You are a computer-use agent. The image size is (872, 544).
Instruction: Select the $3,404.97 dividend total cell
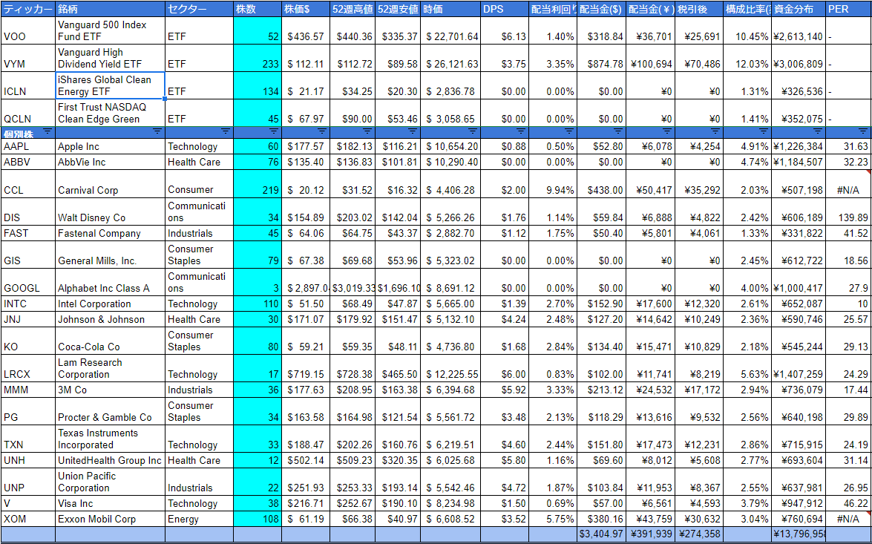click(x=601, y=534)
